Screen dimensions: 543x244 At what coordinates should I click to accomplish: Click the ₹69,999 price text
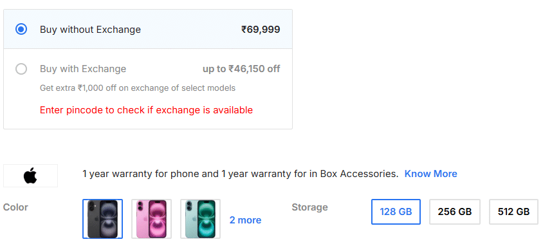click(x=261, y=30)
